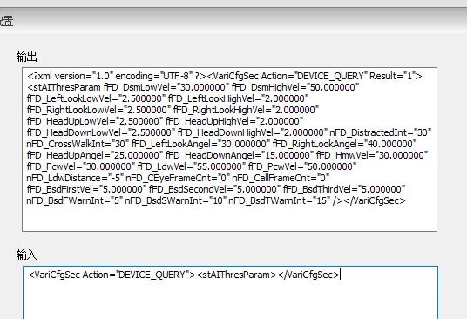Image resolution: width=467 pixels, height=319 pixels.
Task: Focus the 输入 input text field
Action: [x=230, y=293]
